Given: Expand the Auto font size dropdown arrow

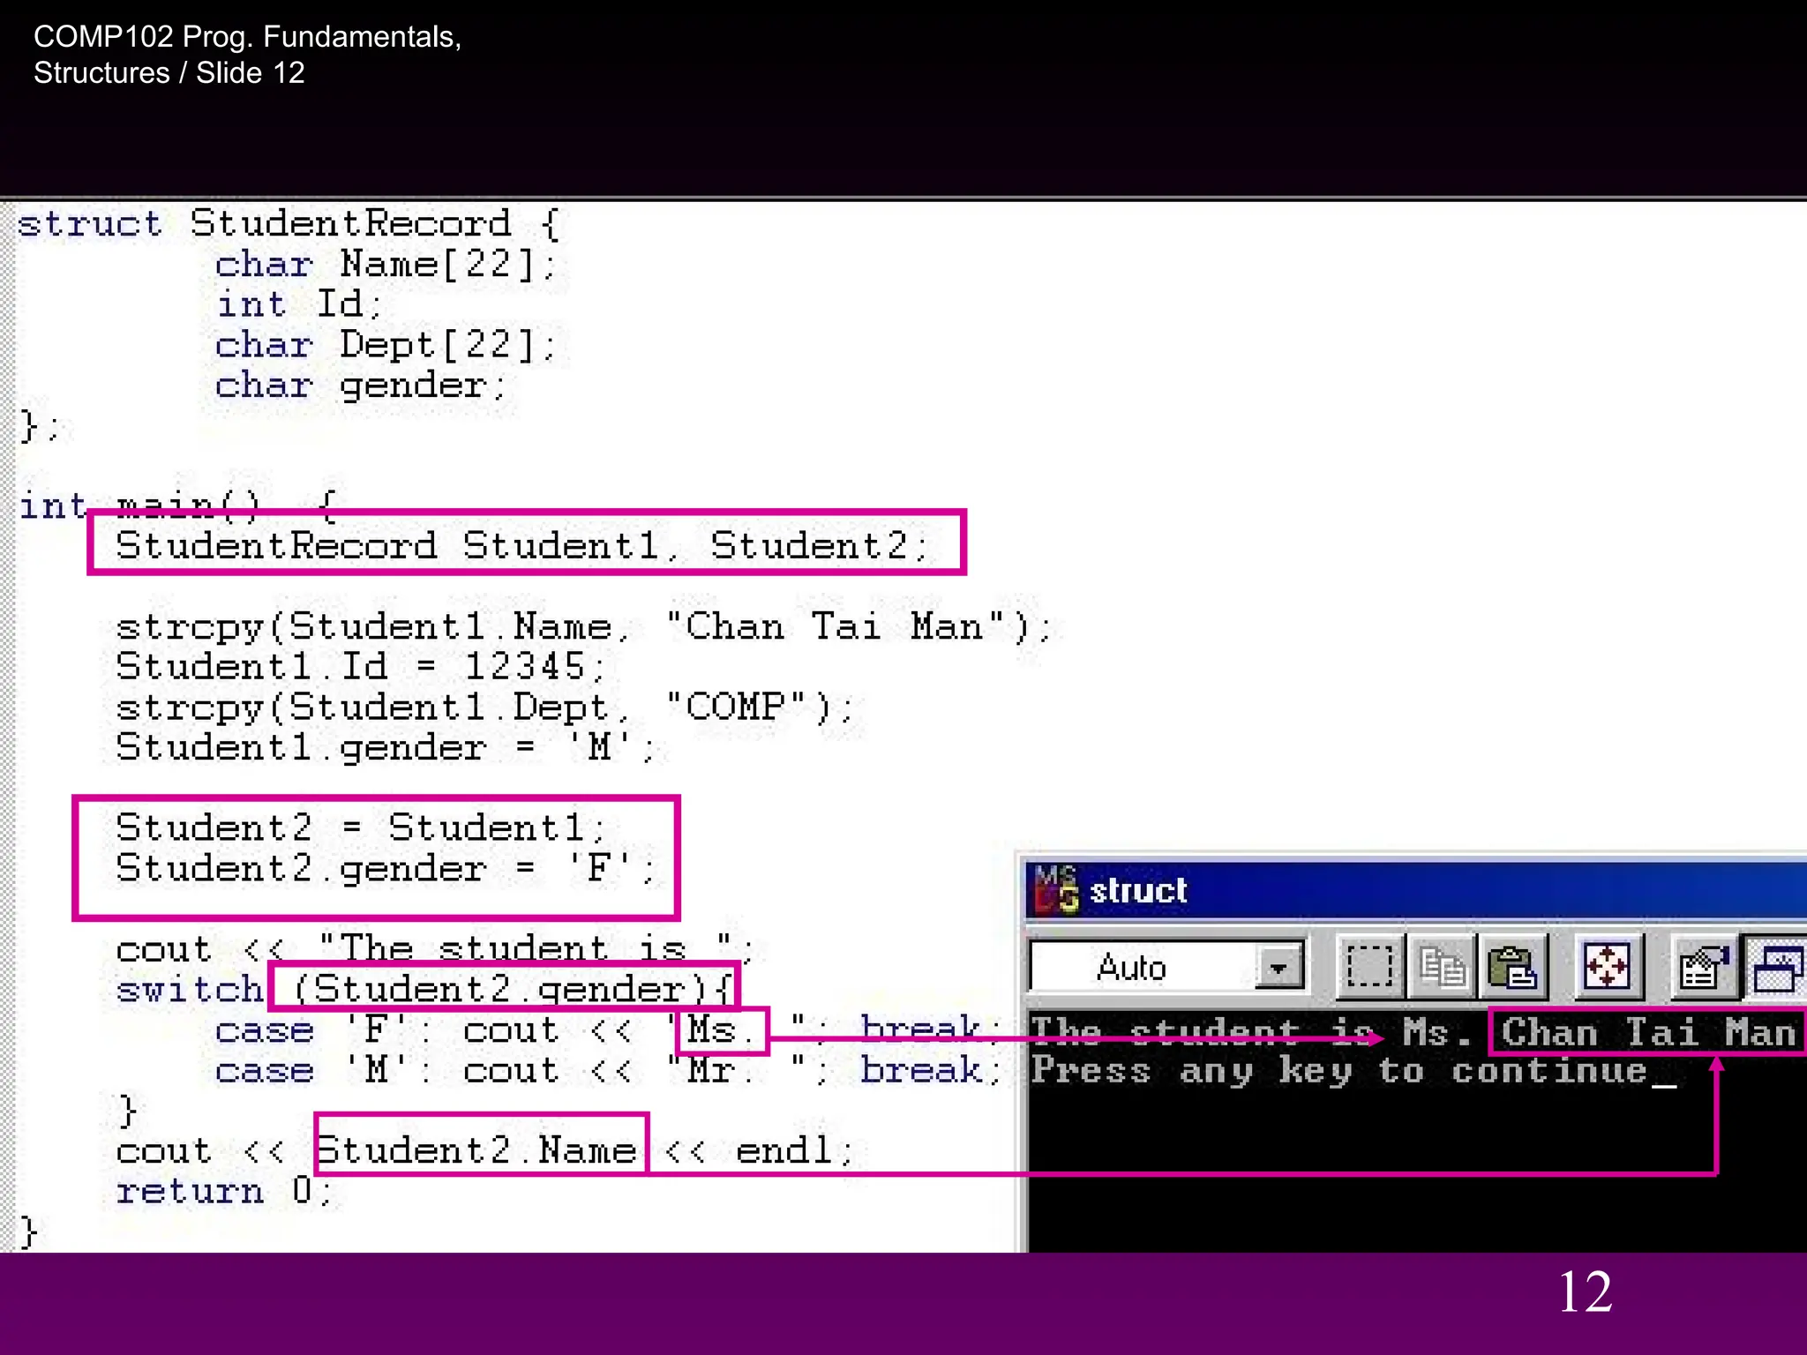Looking at the screenshot, I should click(x=1278, y=968).
